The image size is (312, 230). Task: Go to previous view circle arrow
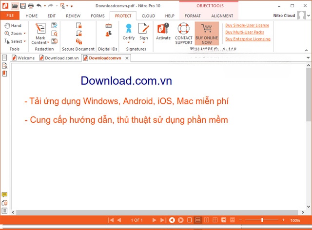pyautogui.click(x=172, y=220)
